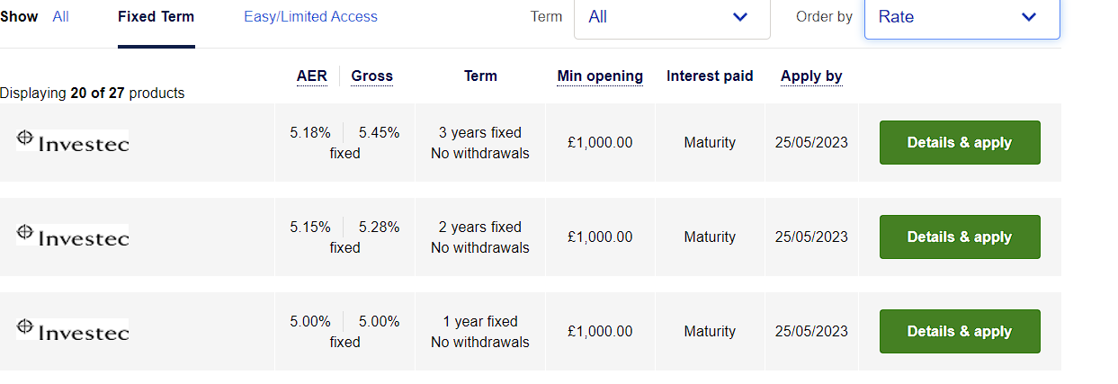
Task: Switch to Easy/Limited Access tab
Action: (x=310, y=16)
